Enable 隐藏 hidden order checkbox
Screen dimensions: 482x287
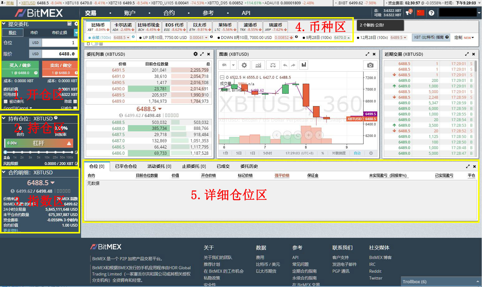pyautogui.click(x=75, y=101)
